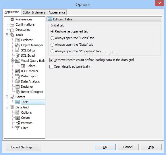Click the SQL Script lightning icon
The height and width of the screenshot is (155, 166).
[18, 56]
